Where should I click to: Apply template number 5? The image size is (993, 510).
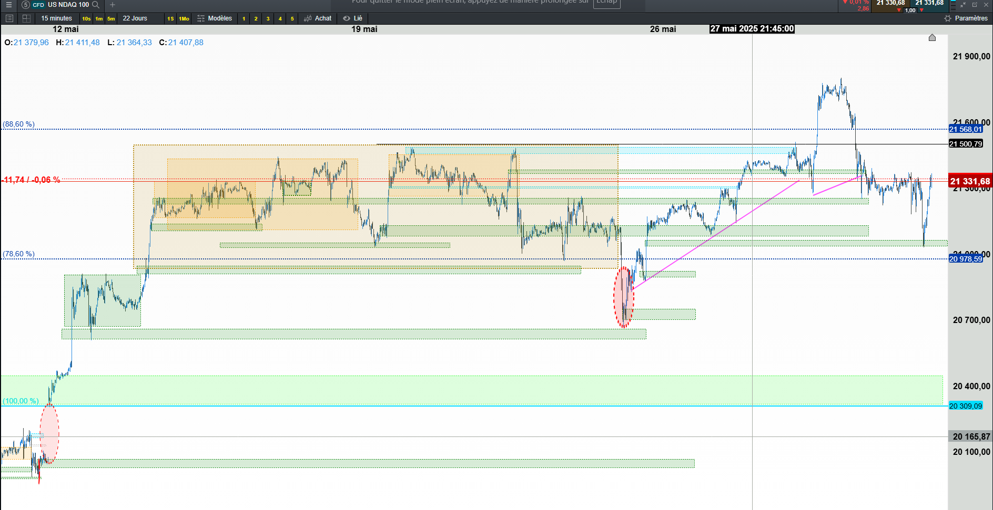[x=292, y=19]
